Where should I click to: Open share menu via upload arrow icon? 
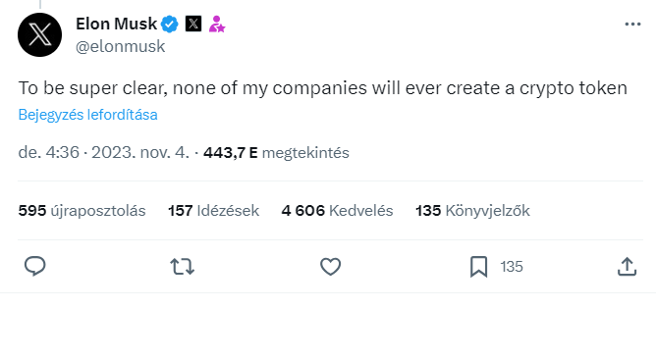pyautogui.click(x=627, y=267)
